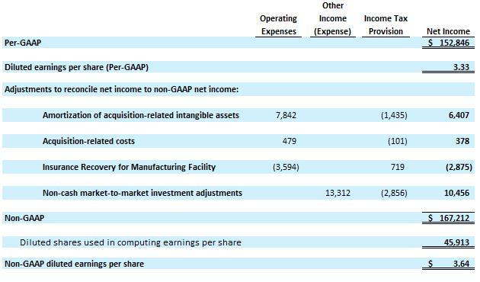
Task: Select the amortization operating expense value 7,842
Action: (x=286, y=115)
